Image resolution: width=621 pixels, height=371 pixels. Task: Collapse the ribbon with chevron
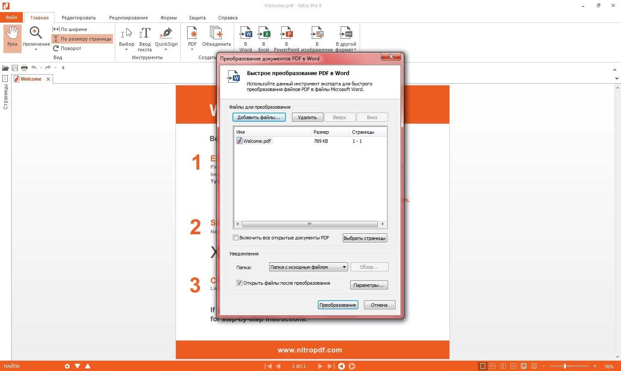pos(615,69)
